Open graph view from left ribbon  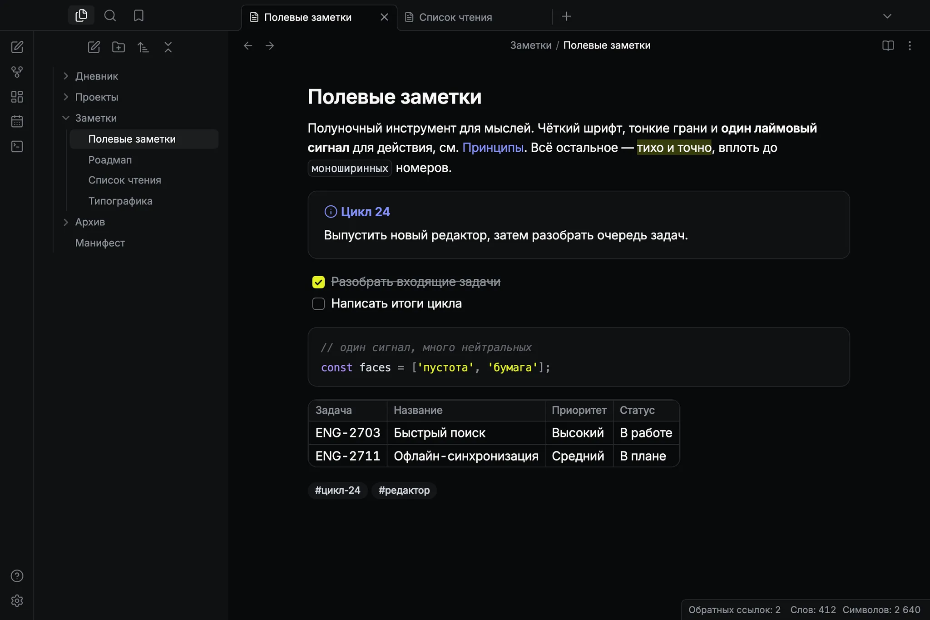17,72
